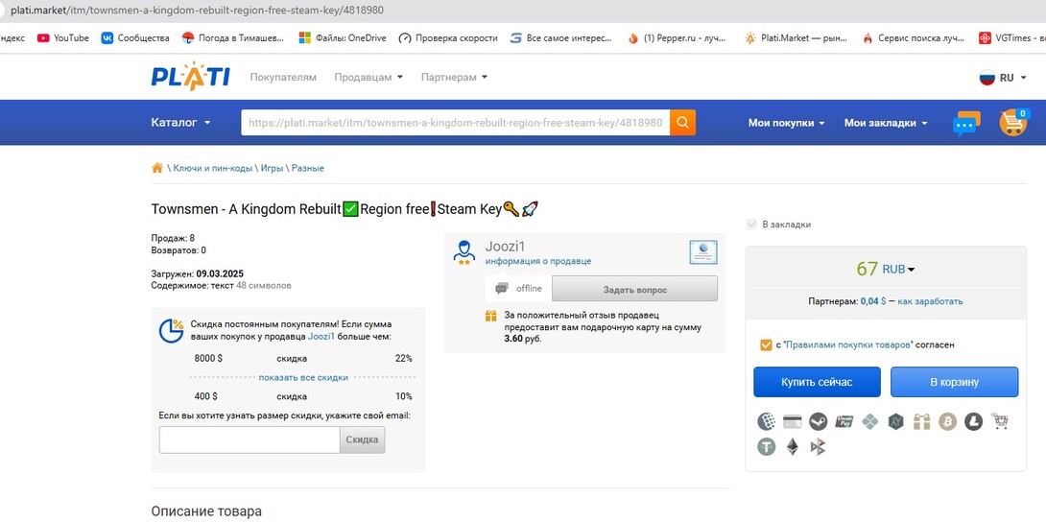Select bank card payment icon
Viewport: 1046px width, 522px height.
pos(793,421)
